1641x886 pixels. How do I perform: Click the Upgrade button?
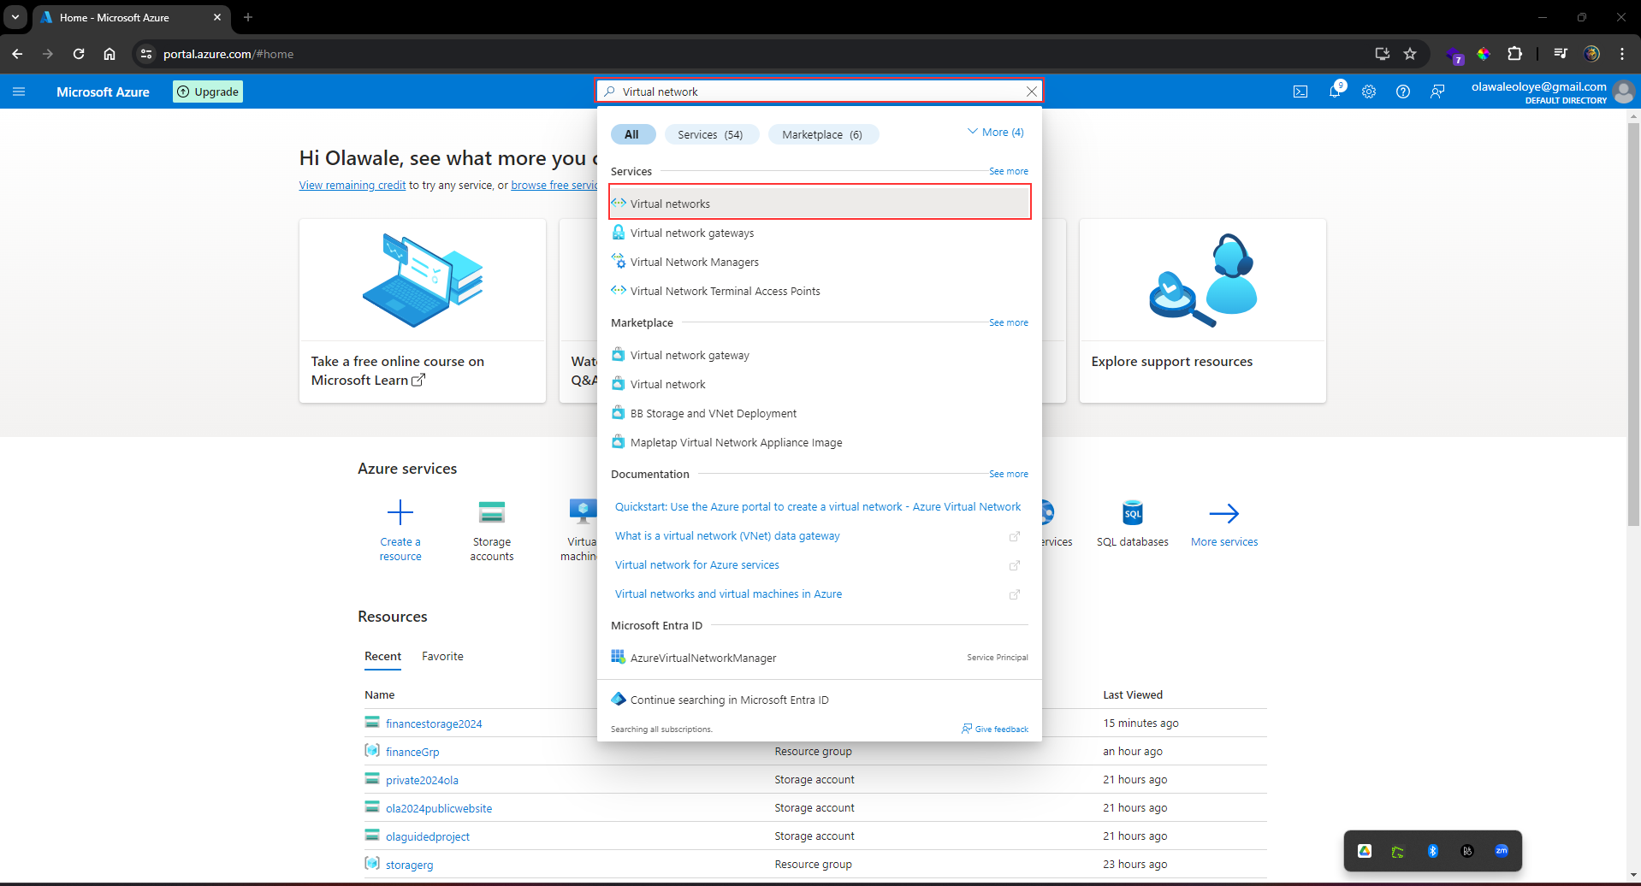[x=207, y=92]
